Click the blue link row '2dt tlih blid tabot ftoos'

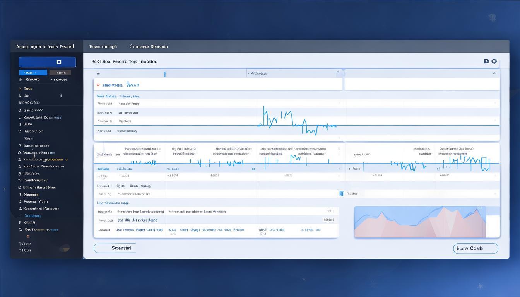[x=137, y=220]
